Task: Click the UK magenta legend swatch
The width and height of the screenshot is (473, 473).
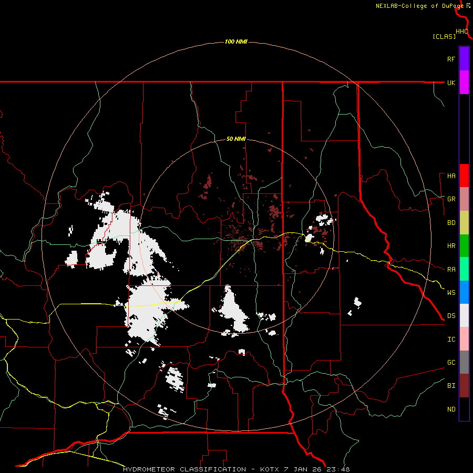Action: pos(464,83)
